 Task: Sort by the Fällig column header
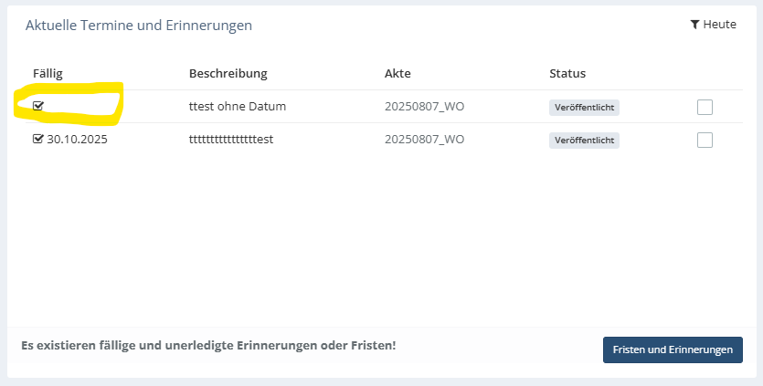pos(48,73)
